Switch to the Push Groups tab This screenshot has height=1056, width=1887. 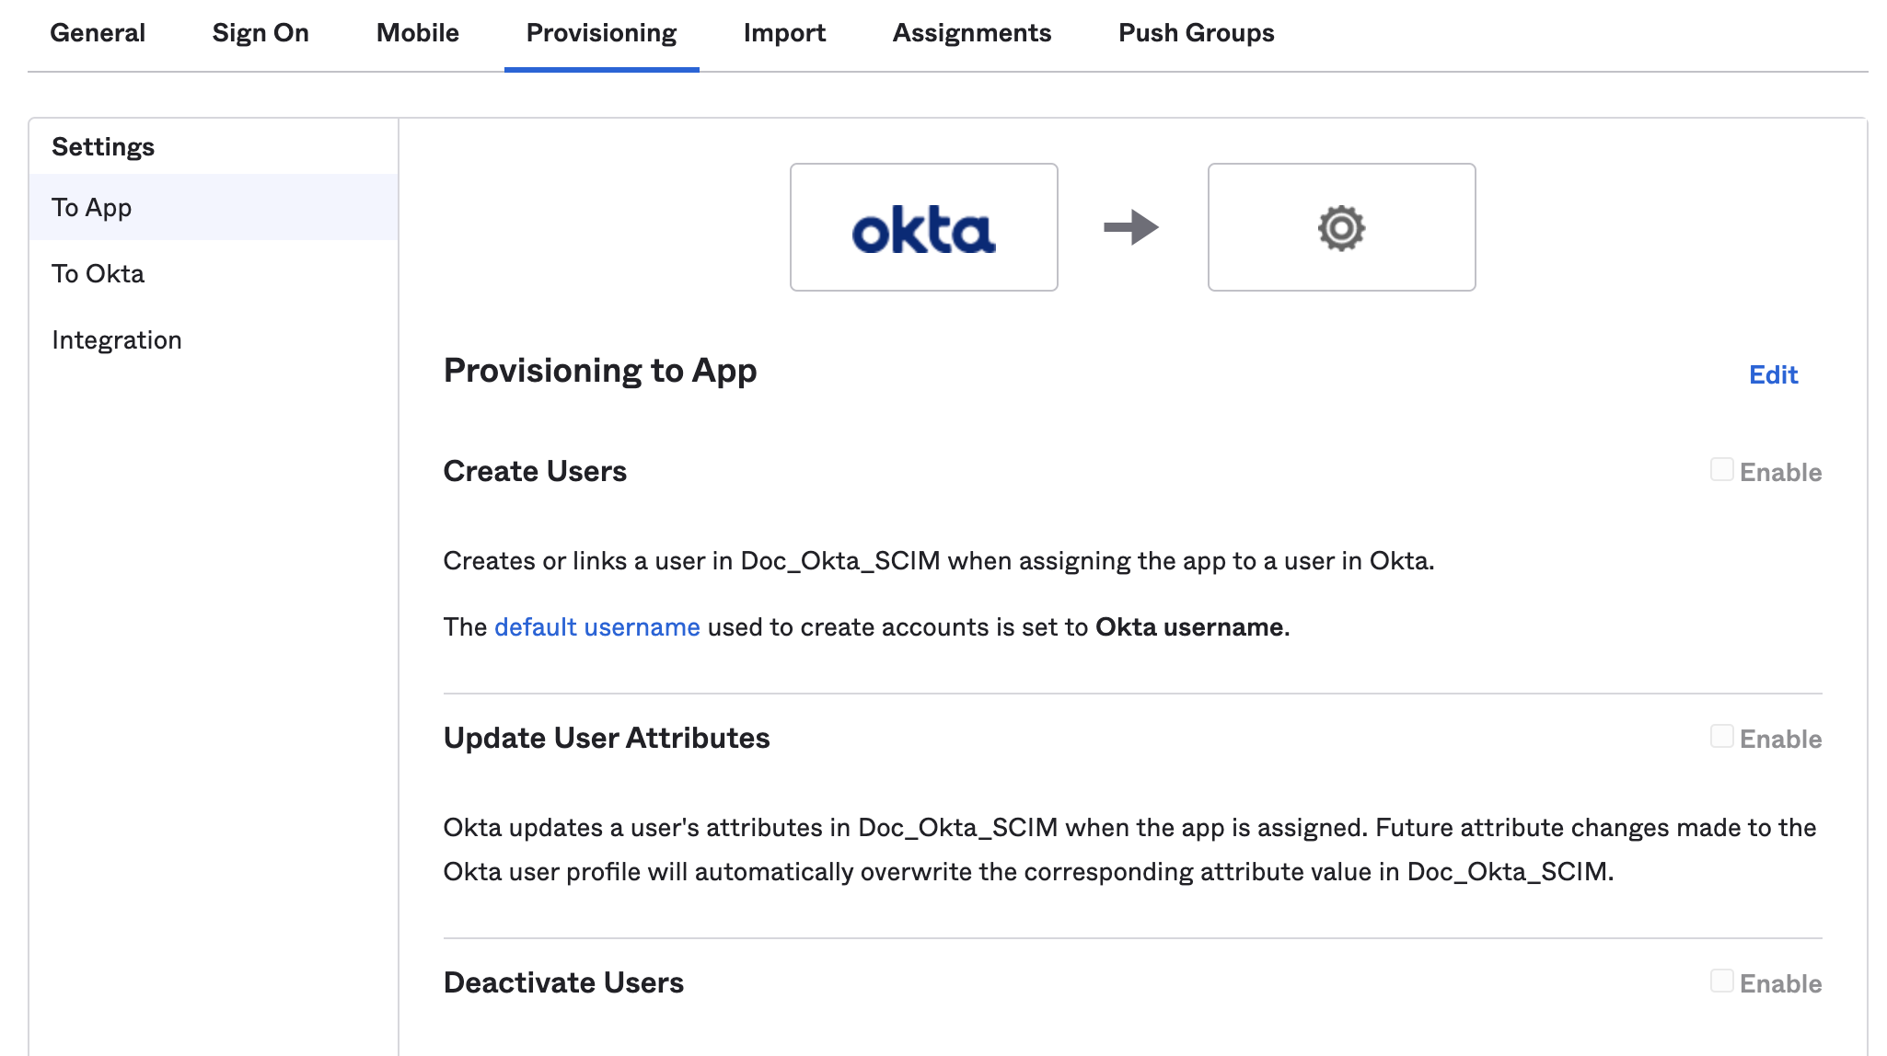click(1196, 33)
